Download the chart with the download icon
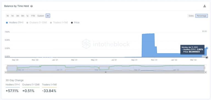This screenshot has height=100, width=211. coord(204,6)
